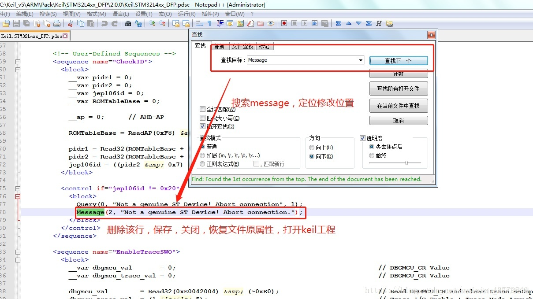533x299 pixels.
Task: Collapse fold marker at EnableTraceSWO sequence line
Action: tap(18, 252)
